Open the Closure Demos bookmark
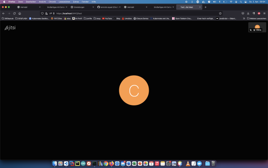 141,18
